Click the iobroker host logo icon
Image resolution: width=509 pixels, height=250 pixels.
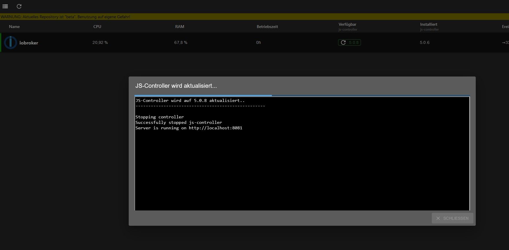coord(10,42)
